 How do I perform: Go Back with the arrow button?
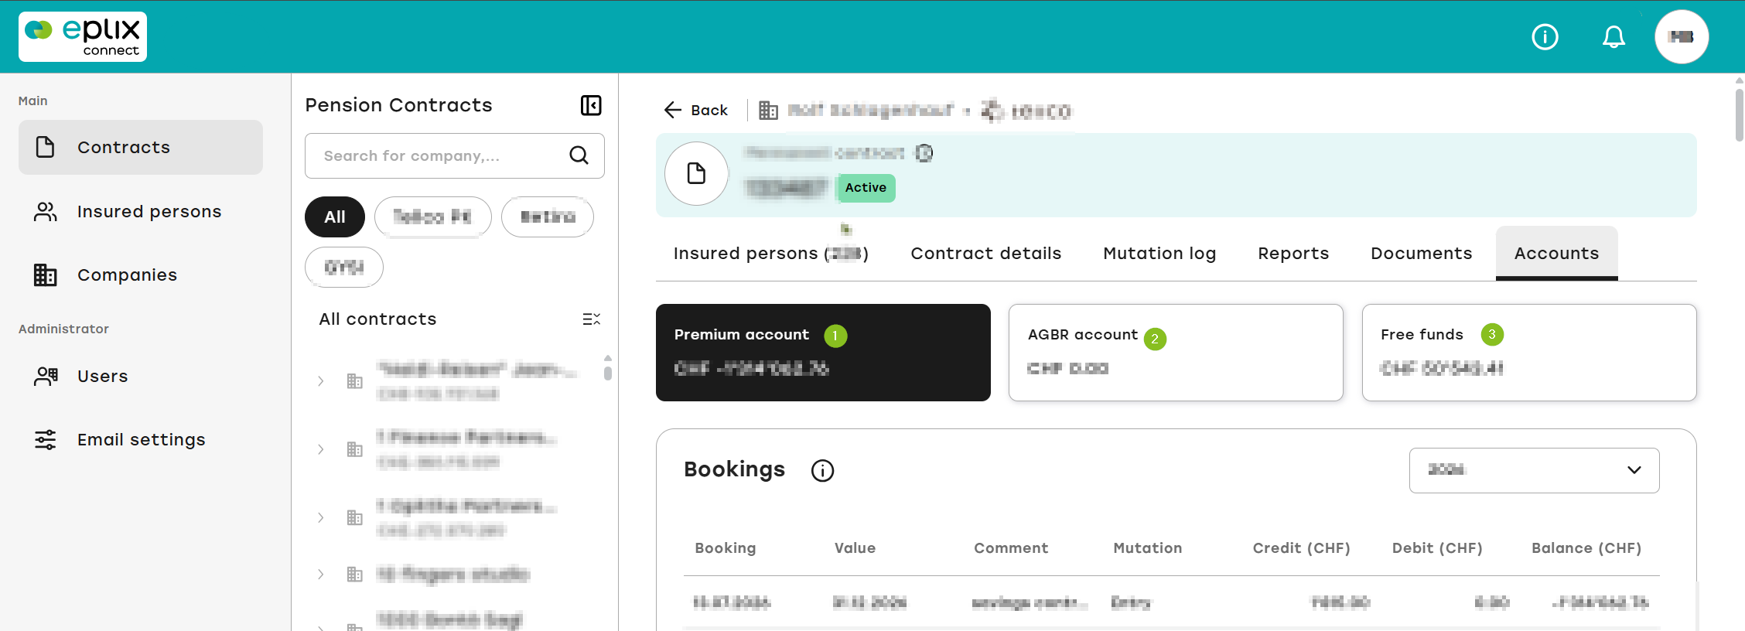[x=695, y=110]
